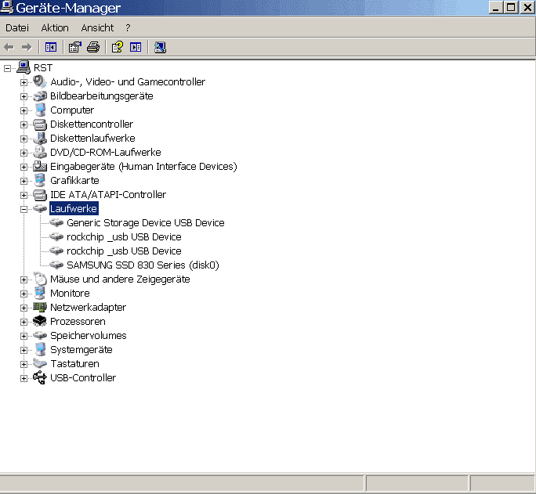Expand the DVD/CD-ROM-Laufwerke node
The image size is (536, 494).
click(x=24, y=153)
